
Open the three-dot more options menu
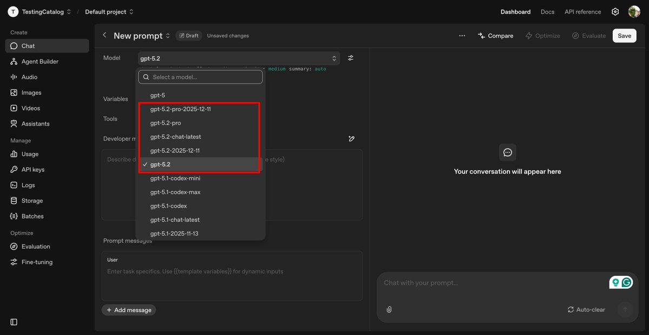[x=462, y=36]
